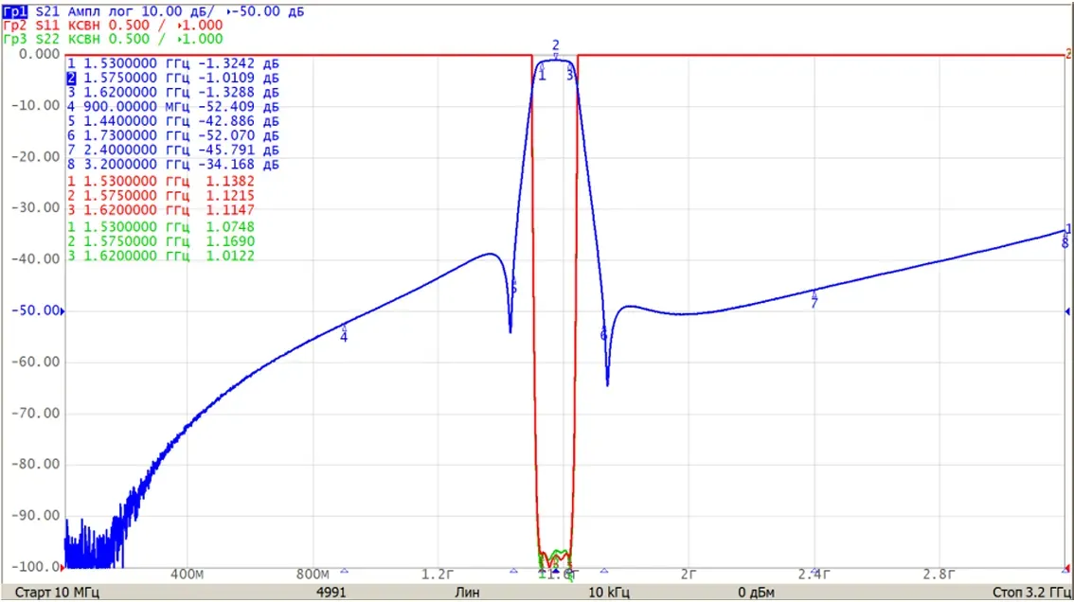Change the КСВН format on the Гр3 line
The image size is (1074, 602).
pyautogui.click(x=84, y=39)
